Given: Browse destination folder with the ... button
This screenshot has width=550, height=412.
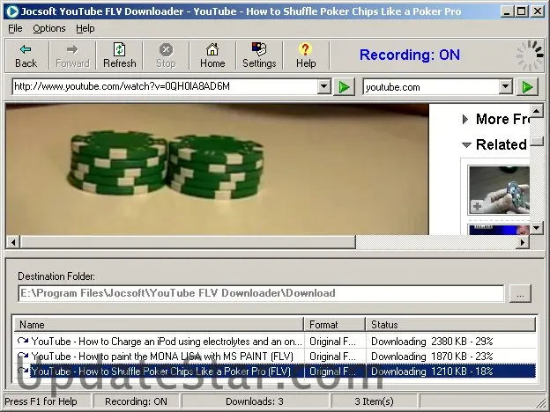Looking at the screenshot, I should pyautogui.click(x=520, y=293).
